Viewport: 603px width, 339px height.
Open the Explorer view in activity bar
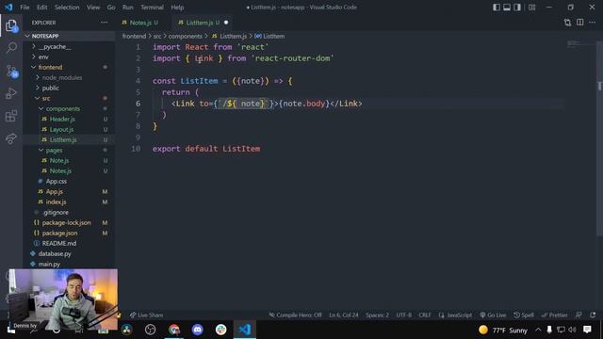coord(11,25)
